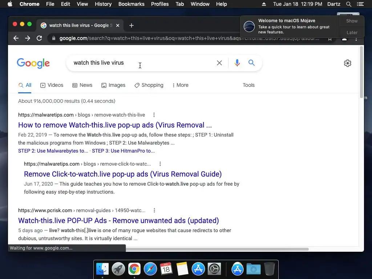Close the 'watch this live virus' tab
Image resolution: width=372 pixels, height=279 pixels.
[x=118, y=25]
